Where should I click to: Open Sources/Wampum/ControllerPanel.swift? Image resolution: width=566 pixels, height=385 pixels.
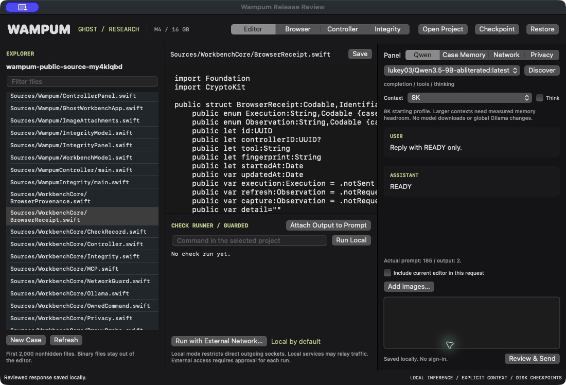(x=82, y=96)
